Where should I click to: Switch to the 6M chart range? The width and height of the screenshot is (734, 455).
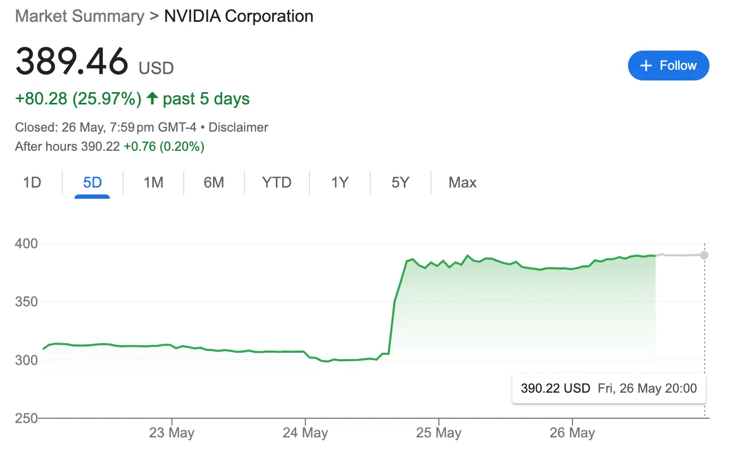(x=214, y=183)
